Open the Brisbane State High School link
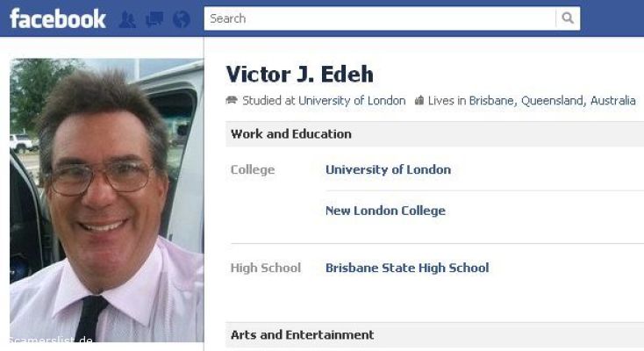 407,268
